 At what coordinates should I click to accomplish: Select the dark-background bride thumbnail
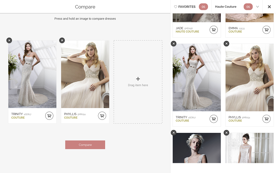pos(197,148)
